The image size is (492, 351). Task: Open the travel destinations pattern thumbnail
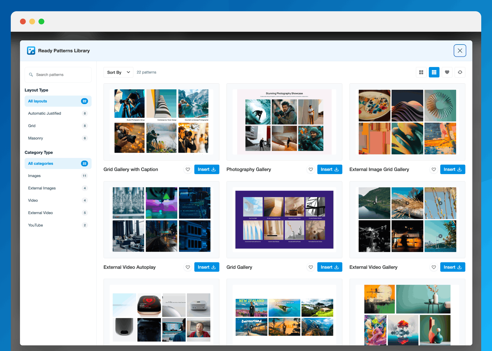click(x=284, y=312)
